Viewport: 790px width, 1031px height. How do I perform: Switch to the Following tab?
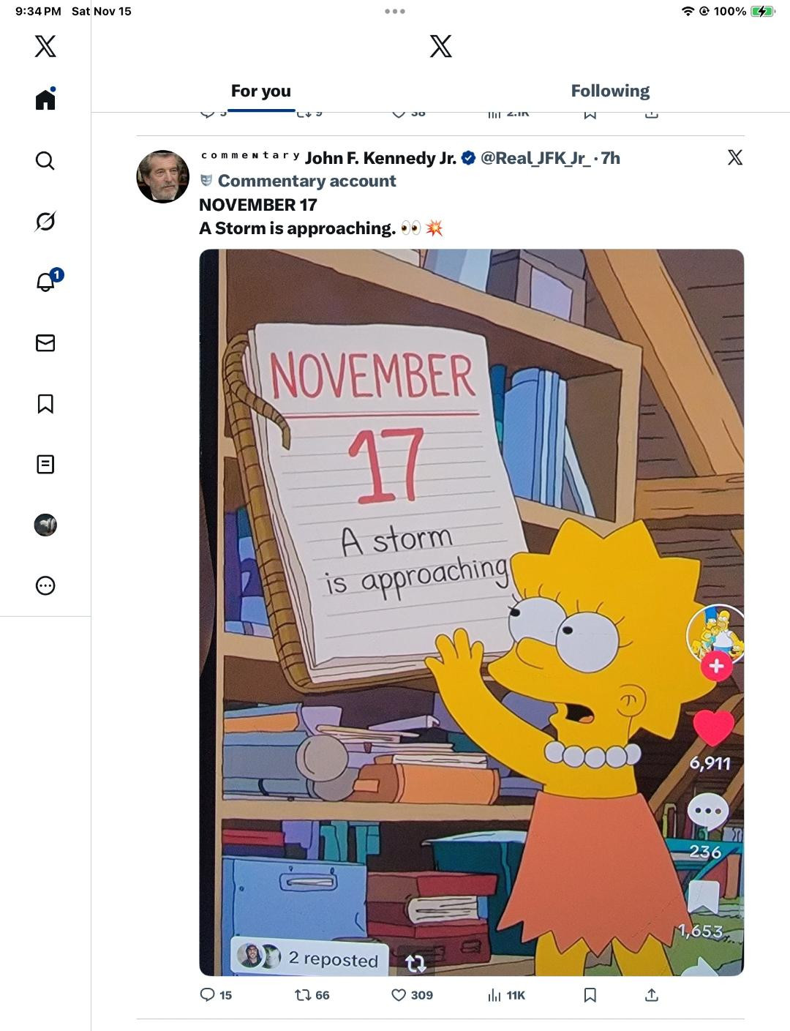610,91
